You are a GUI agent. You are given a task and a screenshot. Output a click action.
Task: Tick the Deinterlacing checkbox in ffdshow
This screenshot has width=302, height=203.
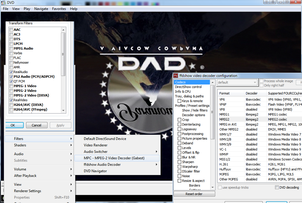pyautogui.click(x=179, y=124)
